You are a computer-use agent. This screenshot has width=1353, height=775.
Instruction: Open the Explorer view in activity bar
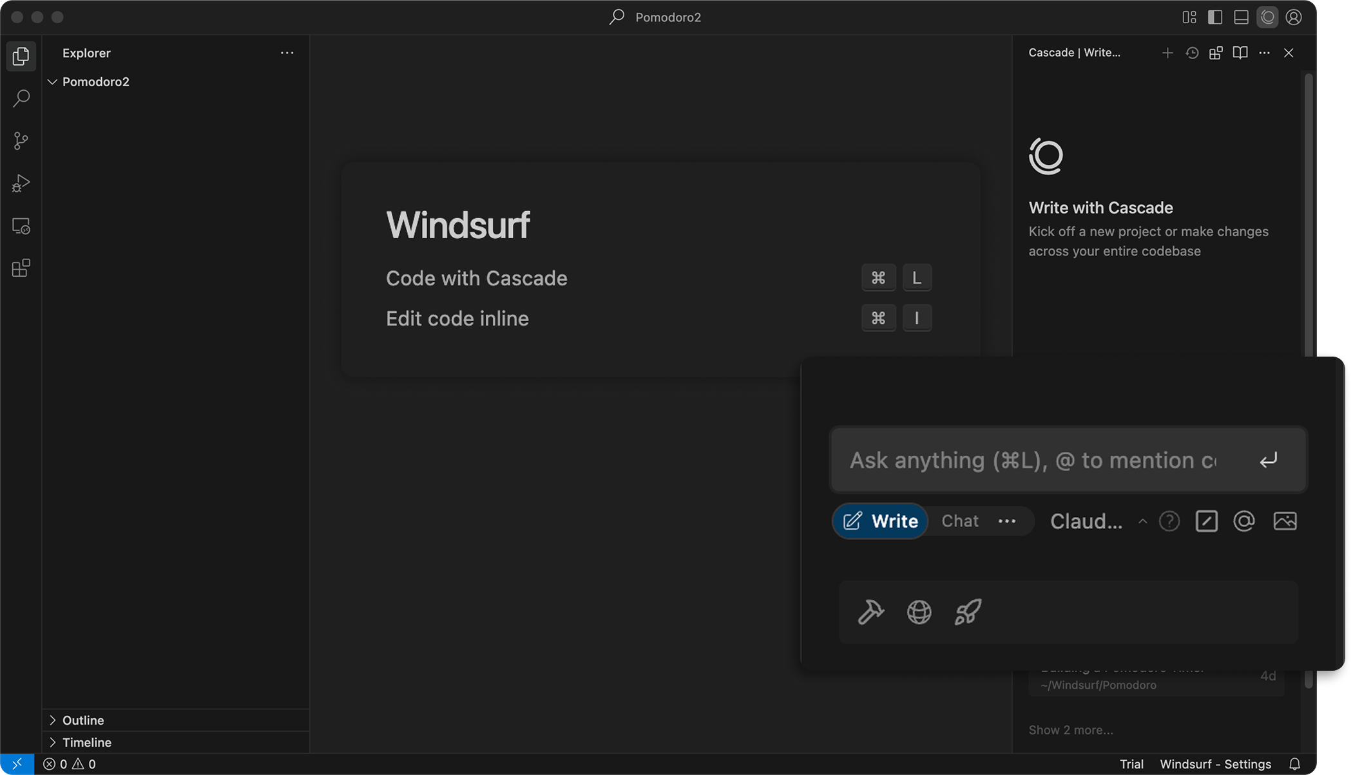21,57
